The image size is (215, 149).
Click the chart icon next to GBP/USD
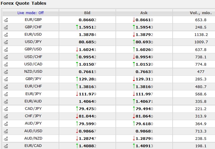(x=6, y=49)
